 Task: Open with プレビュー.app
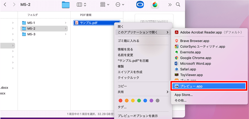click(x=209, y=86)
